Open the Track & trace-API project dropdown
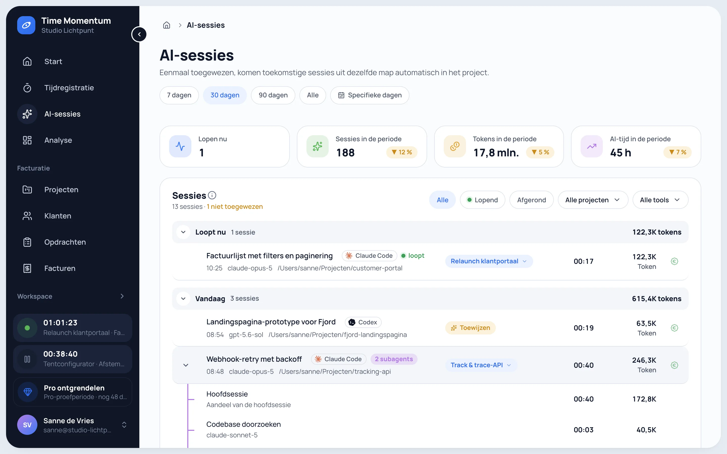727x454 pixels. click(x=481, y=365)
